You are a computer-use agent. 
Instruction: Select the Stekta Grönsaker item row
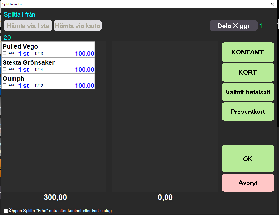[x=48, y=63]
